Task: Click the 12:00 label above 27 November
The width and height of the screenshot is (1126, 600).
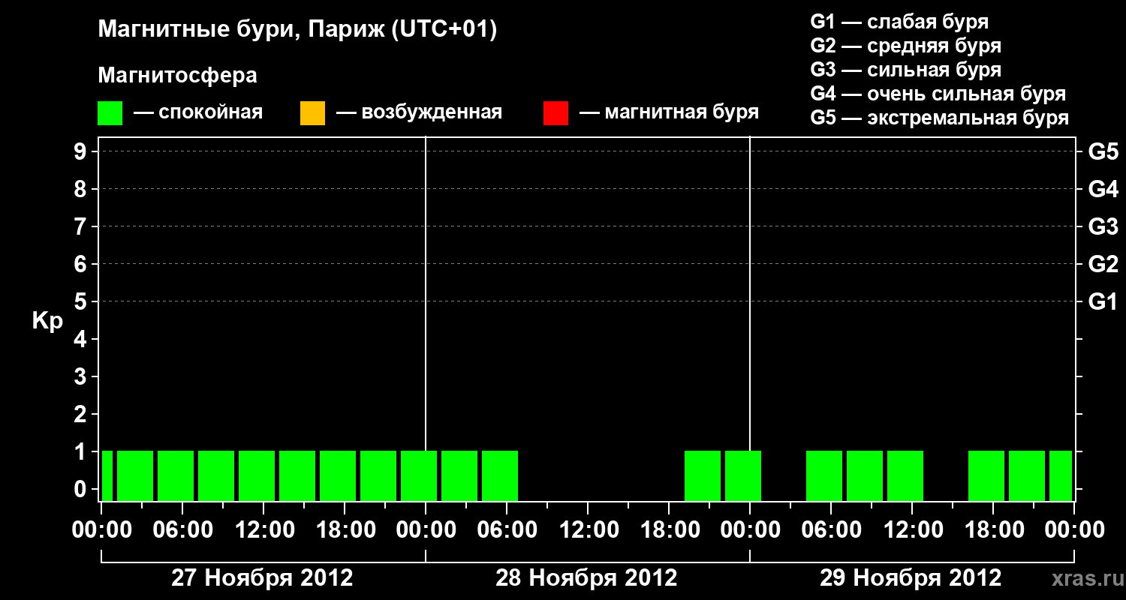Action: point(263,530)
